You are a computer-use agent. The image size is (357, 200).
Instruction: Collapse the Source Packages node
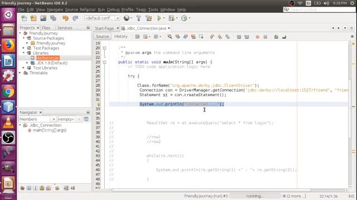(23, 38)
